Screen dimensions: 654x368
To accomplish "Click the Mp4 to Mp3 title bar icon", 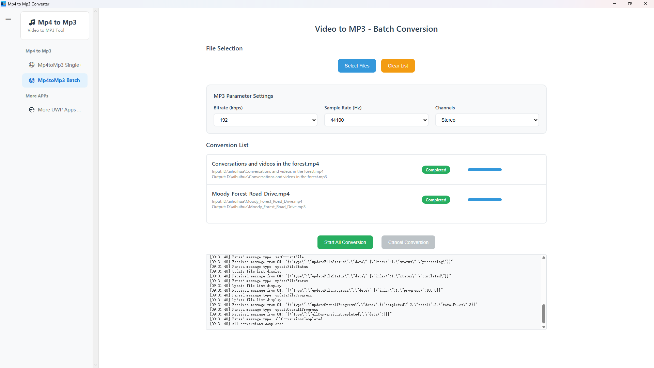I will (4, 4).
